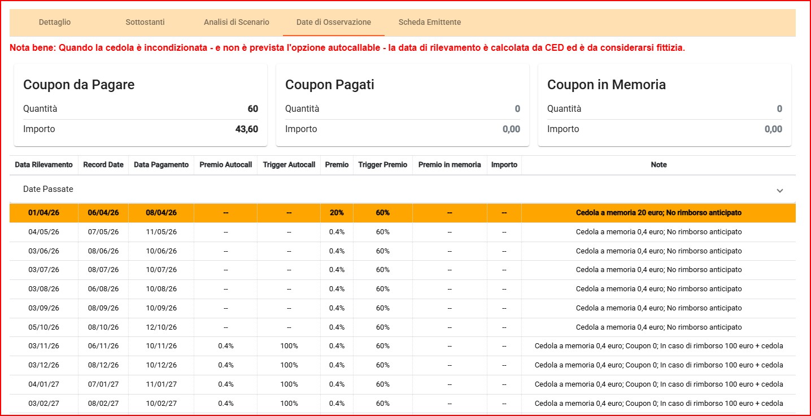
Task: Switch to the Sottostanti tab
Action: (145, 22)
